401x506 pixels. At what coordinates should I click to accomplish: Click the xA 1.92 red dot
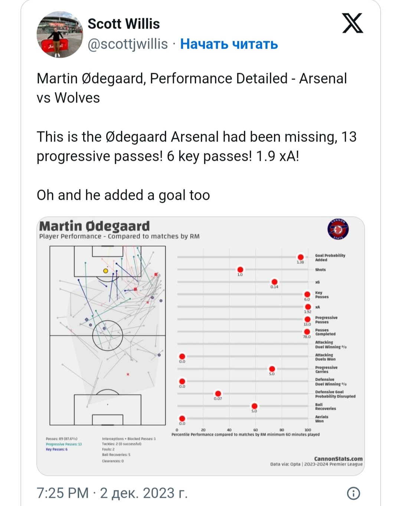pyautogui.click(x=308, y=307)
